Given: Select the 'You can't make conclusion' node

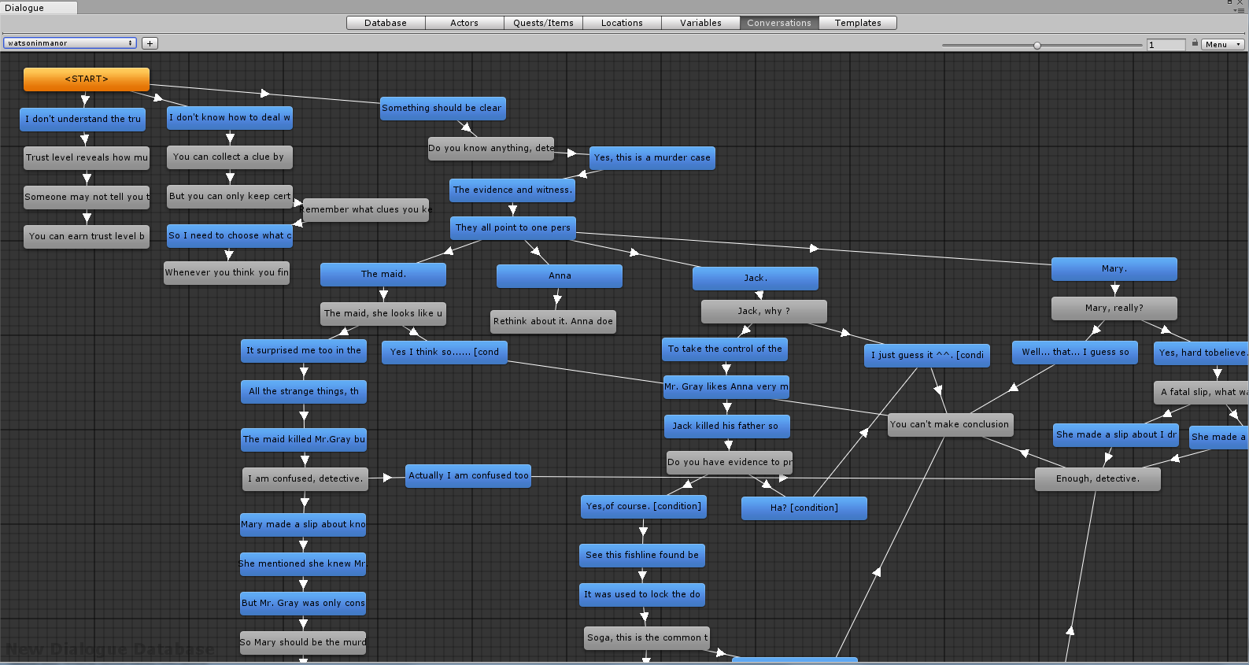Looking at the screenshot, I should click(949, 424).
